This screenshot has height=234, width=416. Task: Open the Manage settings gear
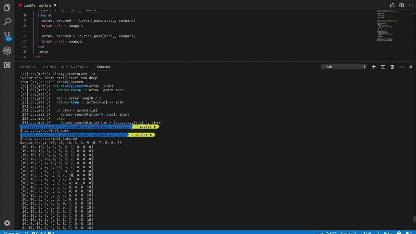point(7,223)
